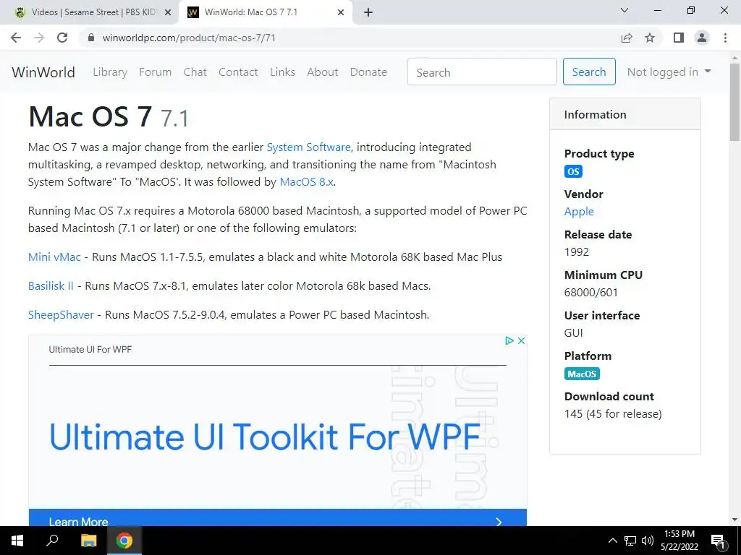Expand the Not logged in dropdown

[x=669, y=72]
